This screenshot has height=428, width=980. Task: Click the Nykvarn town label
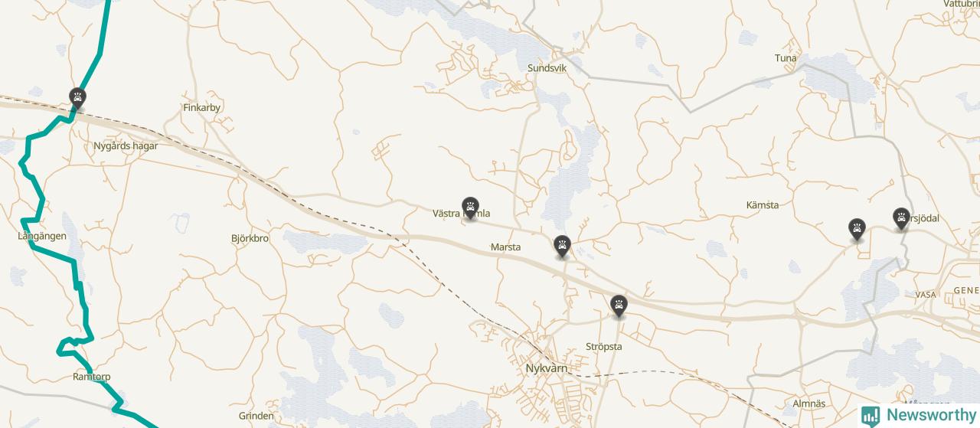point(547,368)
